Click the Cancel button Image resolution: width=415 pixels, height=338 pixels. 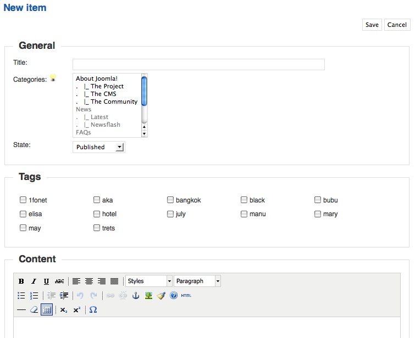(397, 25)
